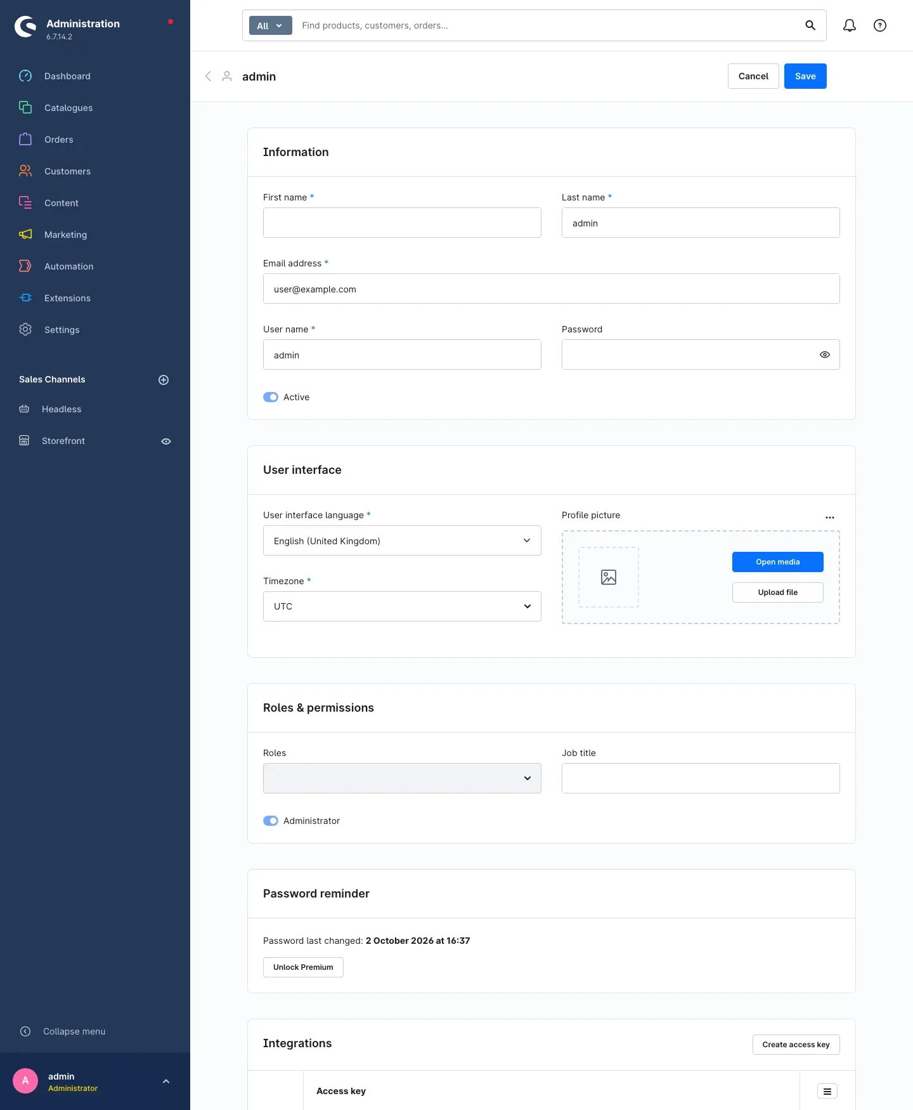Image resolution: width=913 pixels, height=1110 pixels.
Task: Click the Dashboard gauge icon
Action: point(25,76)
